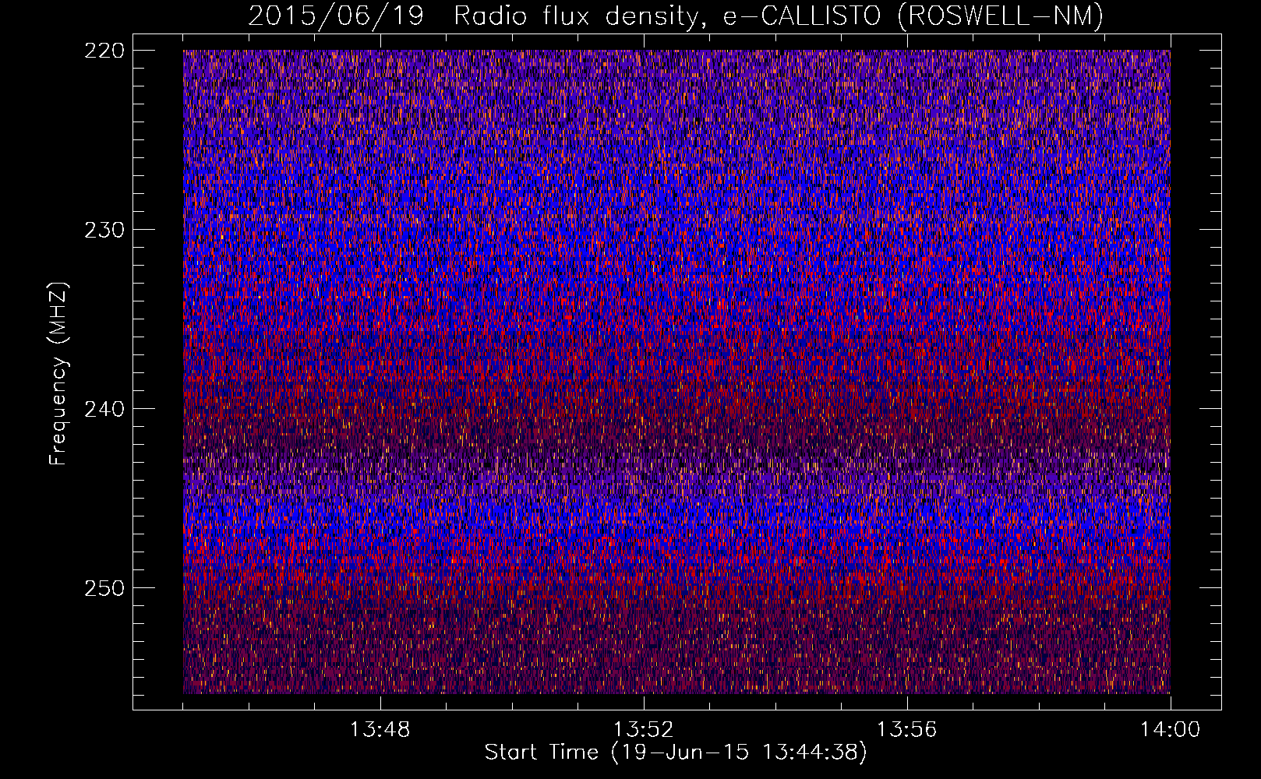Click the 14:00 time tick label
Screen dimensions: 1261x779
click(1170, 730)
